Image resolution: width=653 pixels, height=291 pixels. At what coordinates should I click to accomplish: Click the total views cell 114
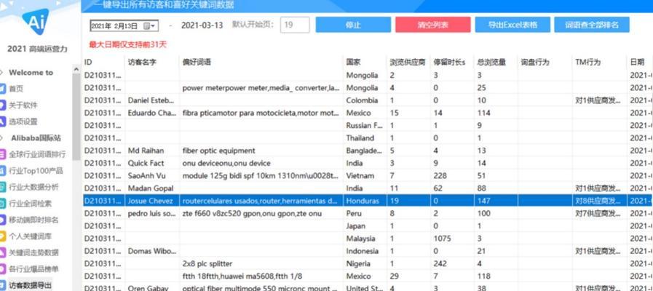[484, 113]
